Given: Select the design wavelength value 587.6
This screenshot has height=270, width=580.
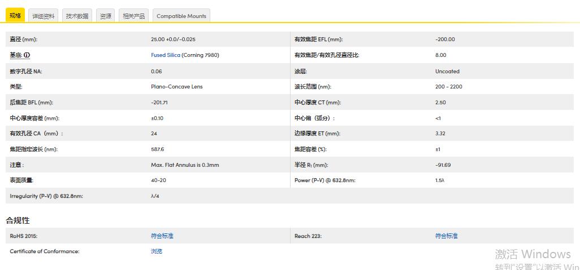Looking at the screenshot, I should coord(157,149).
